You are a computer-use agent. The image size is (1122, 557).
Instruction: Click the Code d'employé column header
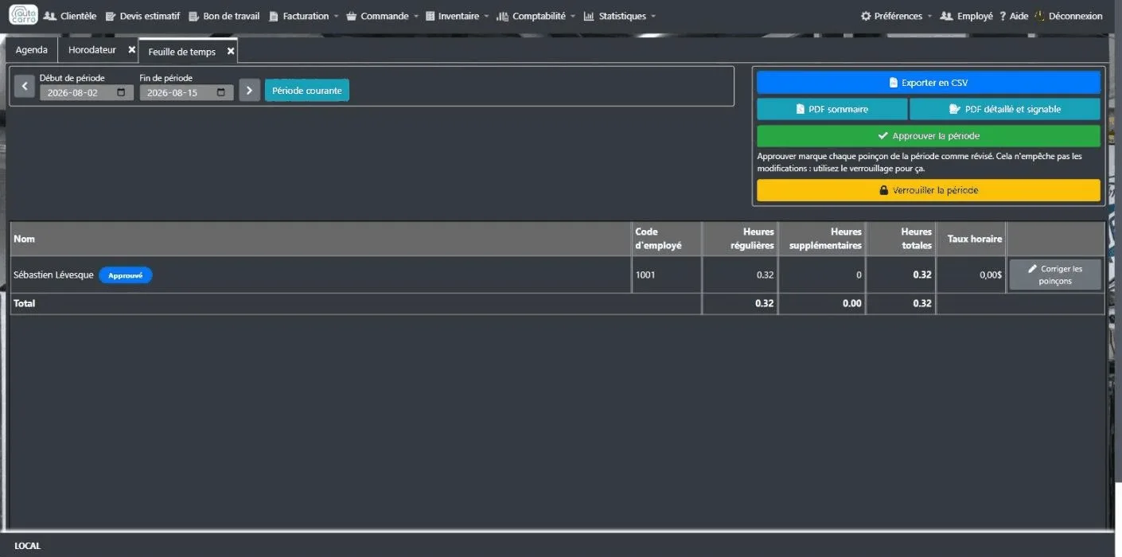click(667, 239)
